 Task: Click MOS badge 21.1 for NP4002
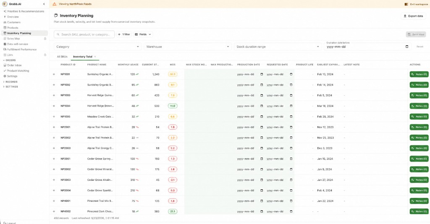[x=173, y=211]
